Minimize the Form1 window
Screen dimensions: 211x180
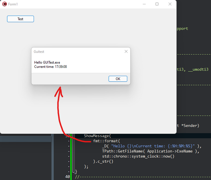[144, 4]
